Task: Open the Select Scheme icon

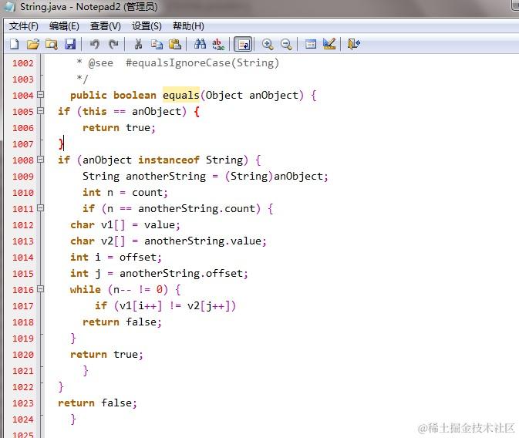Action: 311,44
